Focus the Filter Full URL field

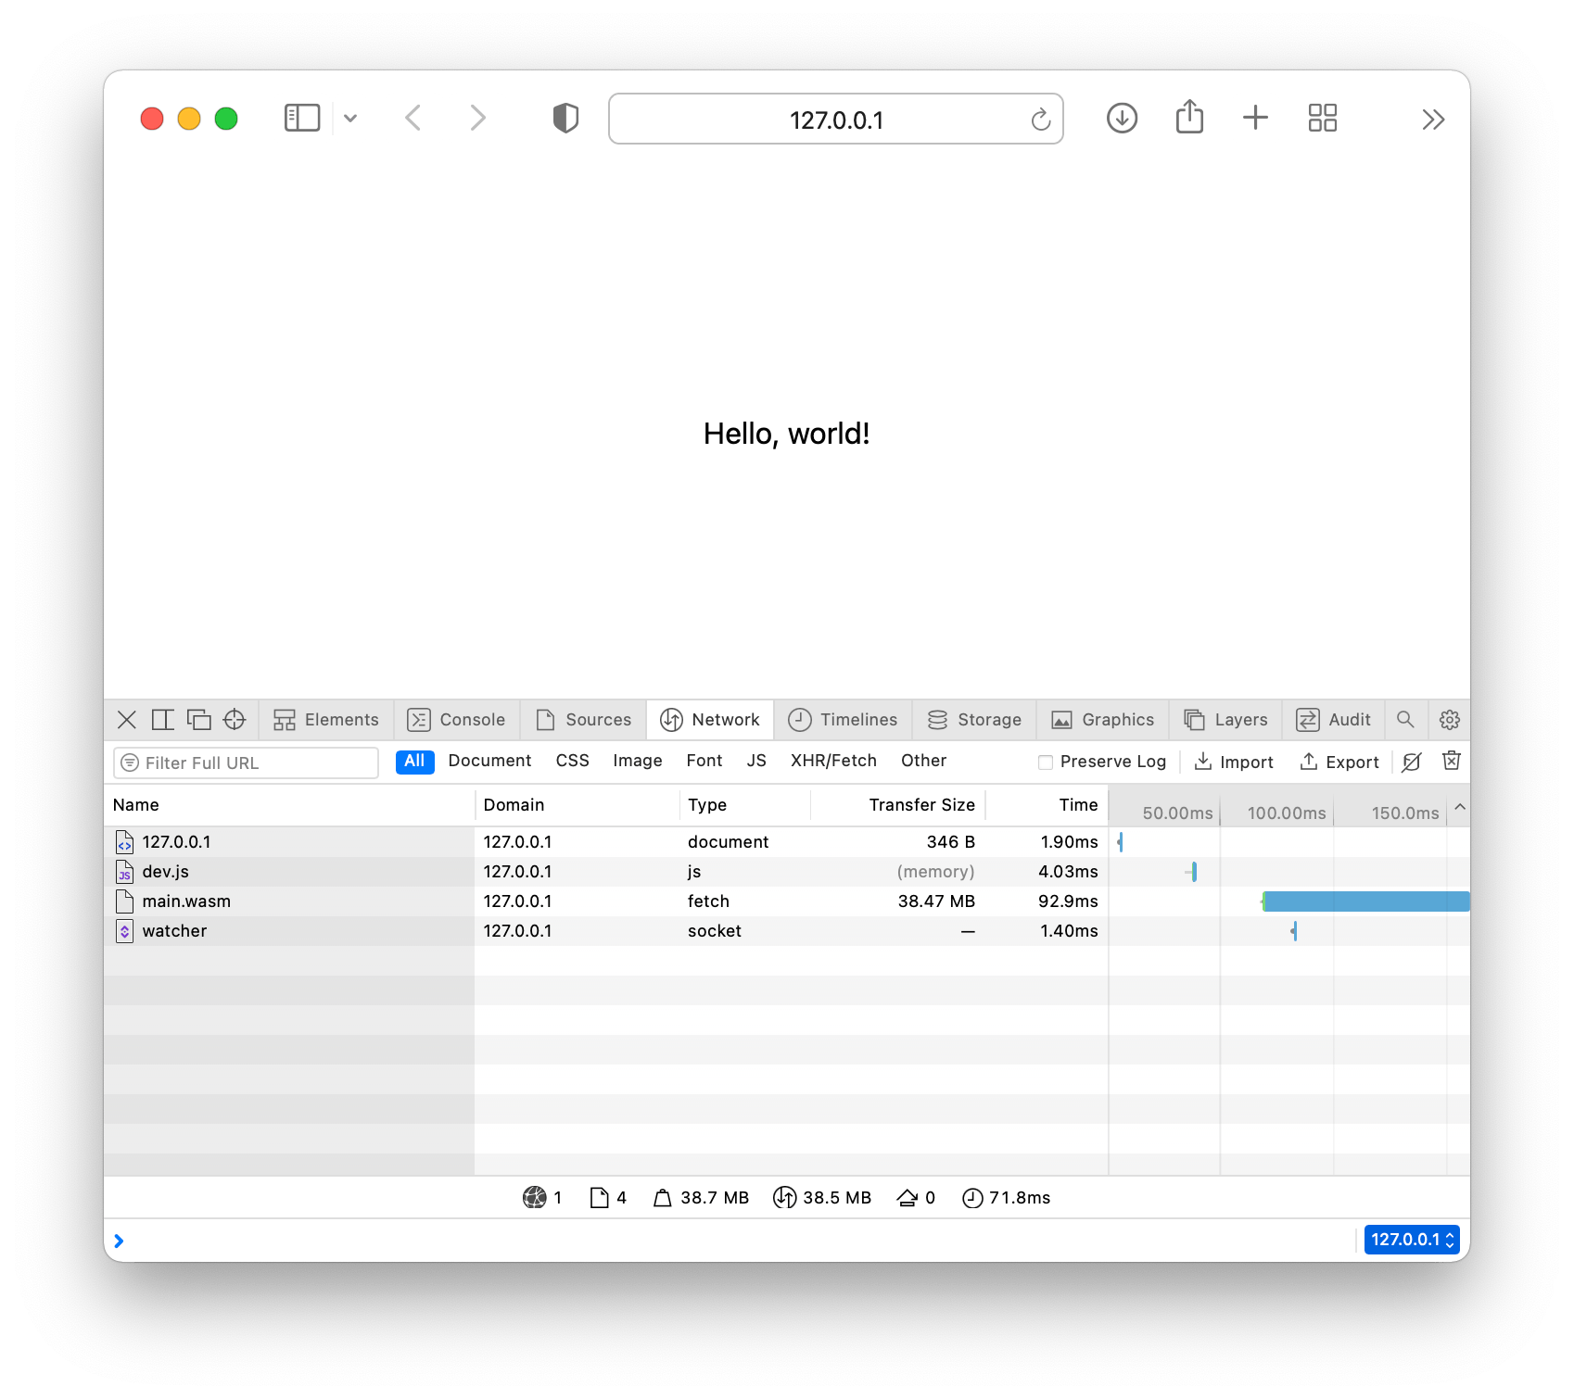click(x=246, y=763)
